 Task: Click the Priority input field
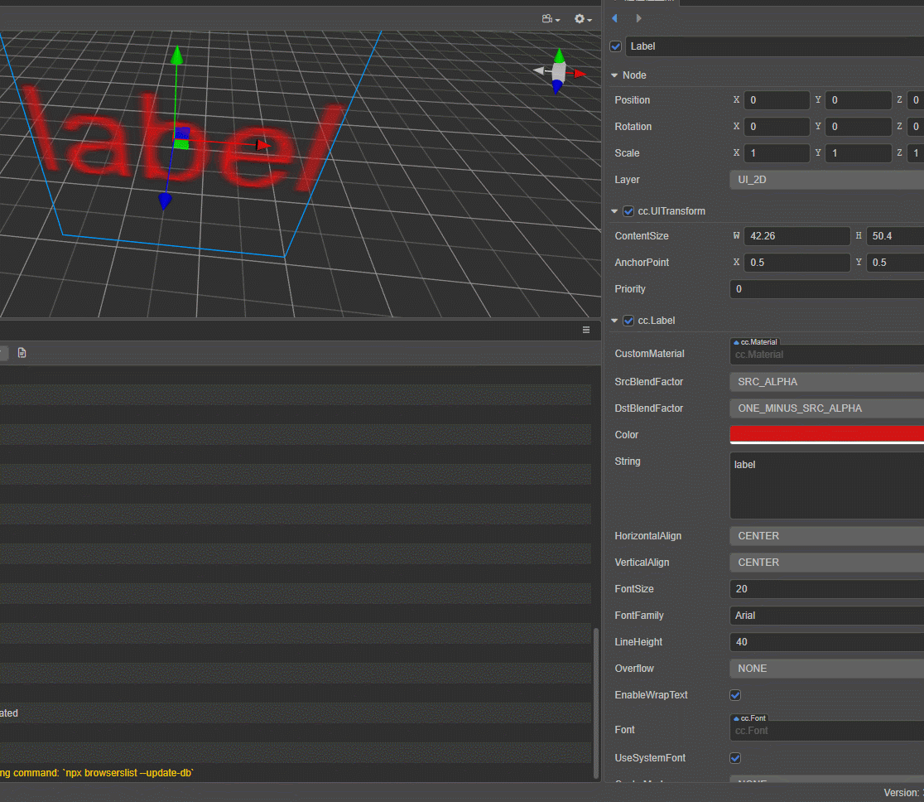(x=827, y=289)
